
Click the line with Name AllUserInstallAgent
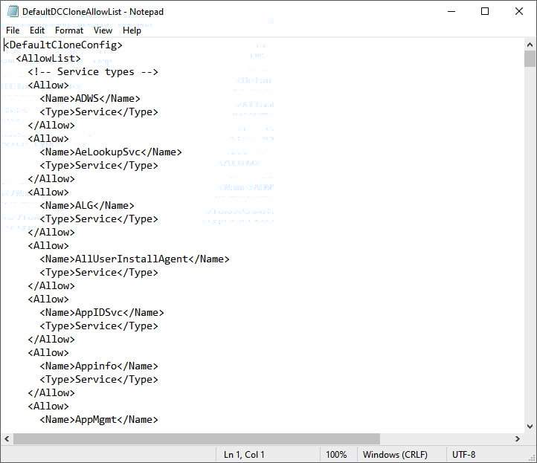[135, 259]
